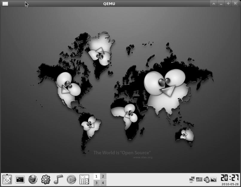Switch to virtual desktop 2
The height and width of the screenshot is (187, 241).
point(103,176)
